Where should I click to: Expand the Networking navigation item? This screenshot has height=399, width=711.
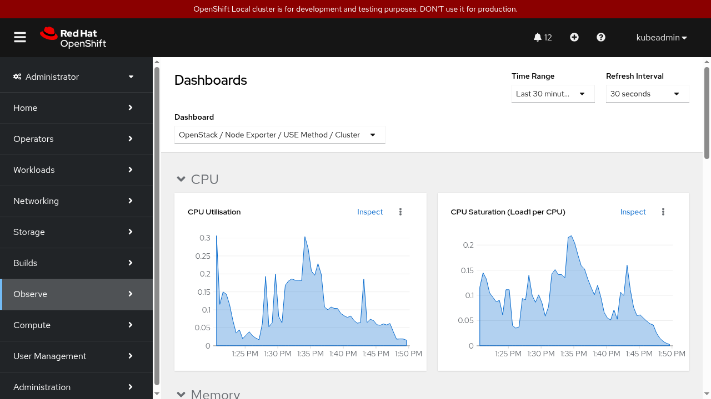click(76, 201)
